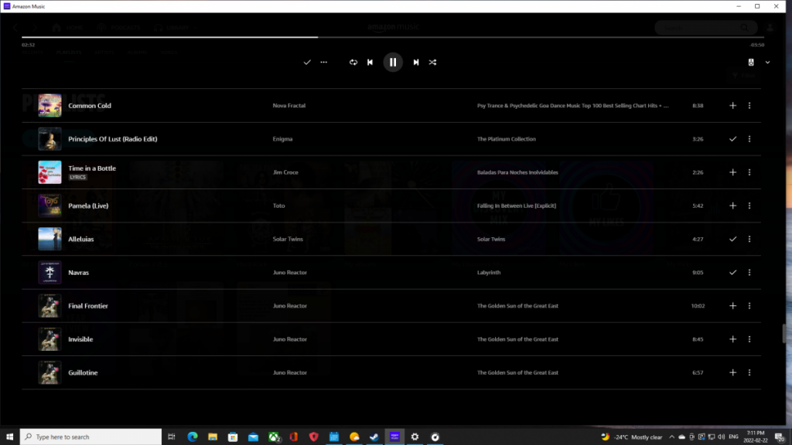Viewport: 792px width, 445px height.
Task: Go to the Home tab
Action: [67, 27]
